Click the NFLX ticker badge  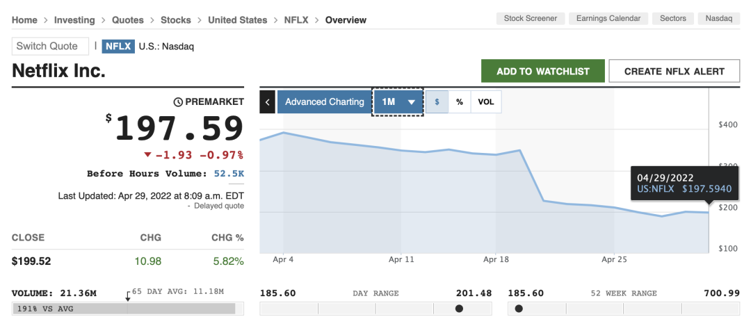pyautogui.click(x=118, y=47)
